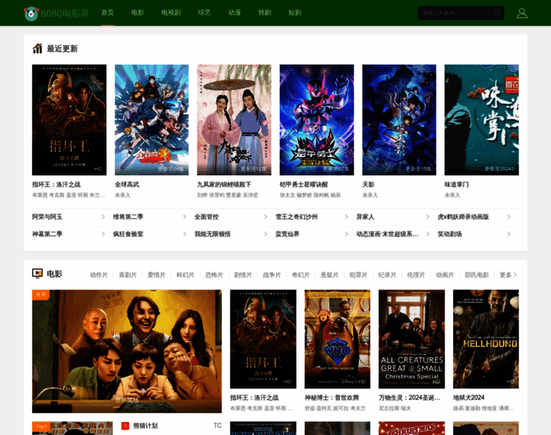The height and width of the screenshot is (435, 551).
Task: Open the 全面管控 link
Action: (207, 217)
